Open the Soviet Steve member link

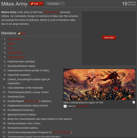coord(14,39)
